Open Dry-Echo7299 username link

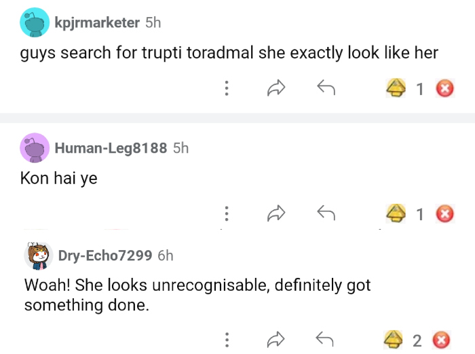click(x=105, y=255)
